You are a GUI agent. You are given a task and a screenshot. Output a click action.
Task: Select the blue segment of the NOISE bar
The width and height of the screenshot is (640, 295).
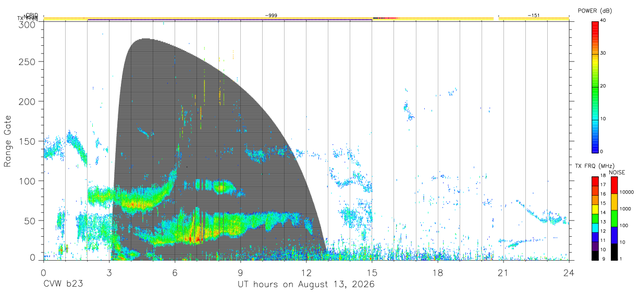click(x=613, y=235)
